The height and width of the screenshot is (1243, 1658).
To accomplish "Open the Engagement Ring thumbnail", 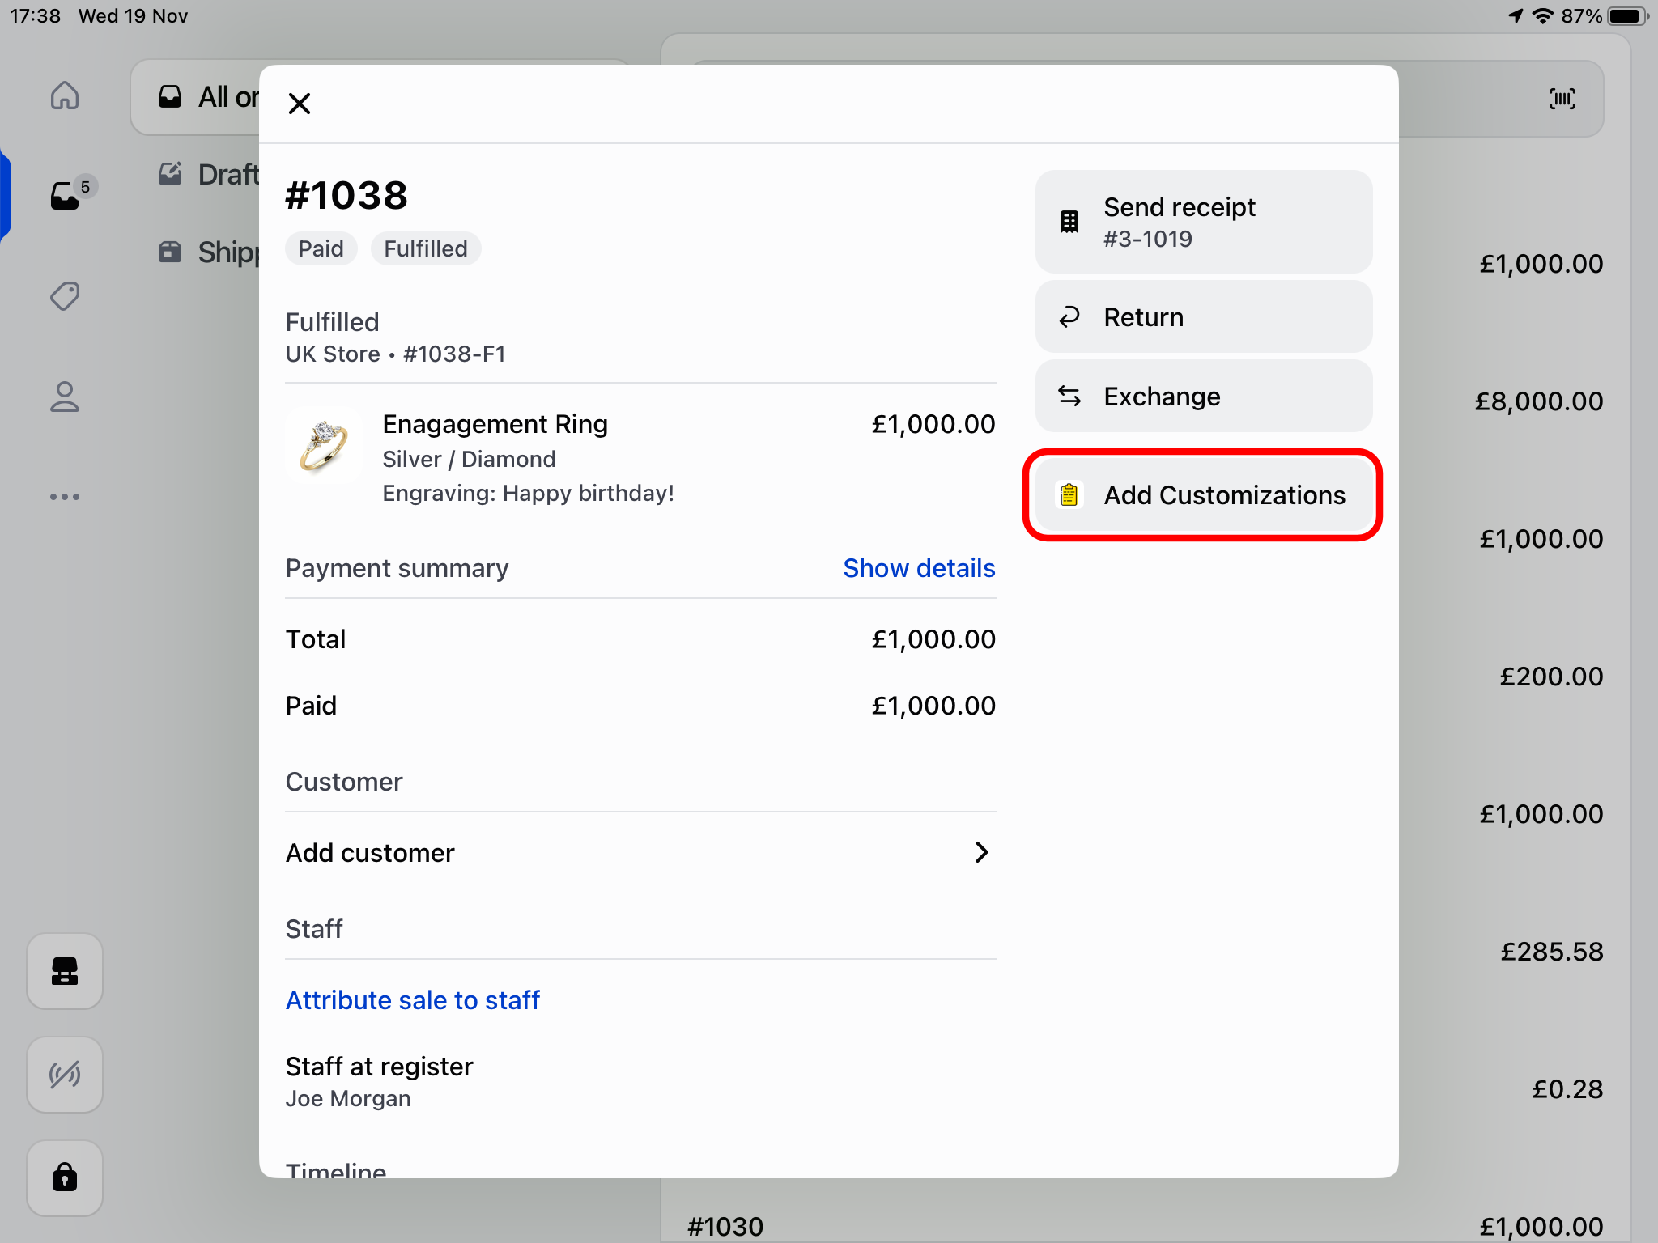I will [x=323, y=446].
